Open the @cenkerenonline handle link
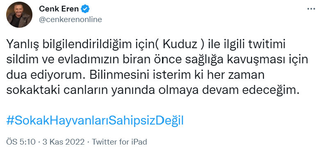Image resolution: width=325 pixels, height=156 pixels. click(71, 19)
